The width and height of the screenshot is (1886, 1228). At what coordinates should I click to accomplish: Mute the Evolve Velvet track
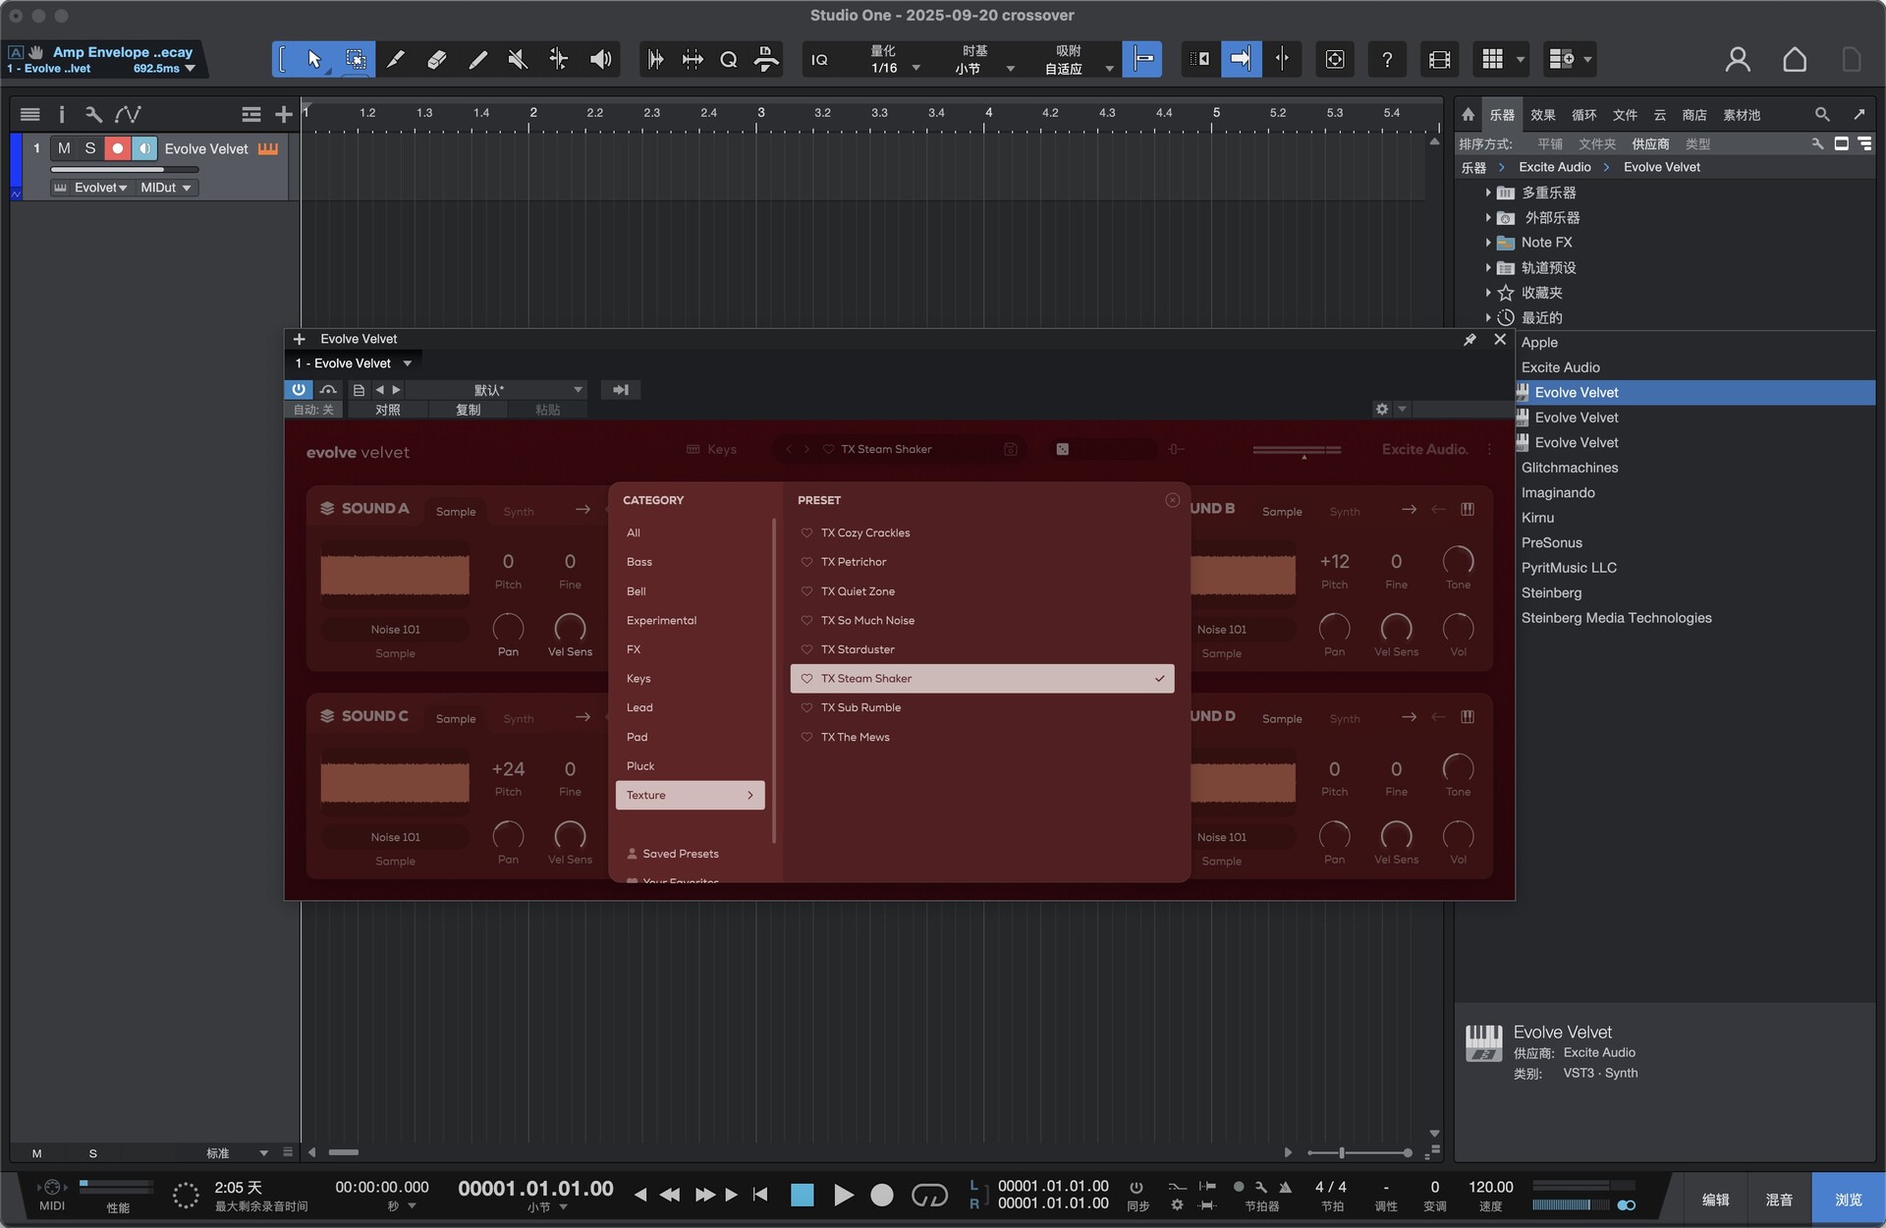64,148
